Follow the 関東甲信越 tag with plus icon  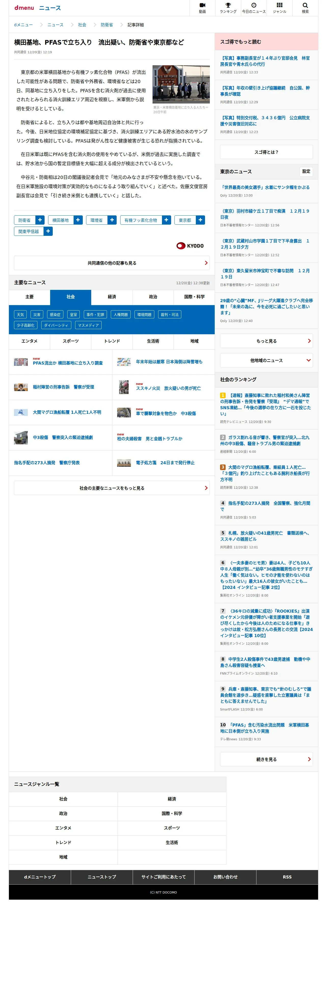48,231
